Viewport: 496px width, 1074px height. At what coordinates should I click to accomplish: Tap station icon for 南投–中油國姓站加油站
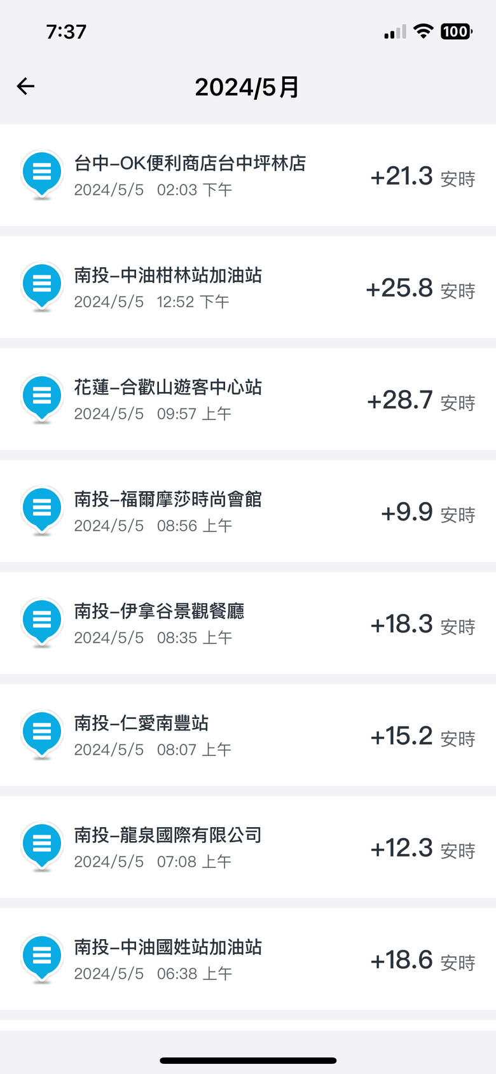(x=42, y=958)
